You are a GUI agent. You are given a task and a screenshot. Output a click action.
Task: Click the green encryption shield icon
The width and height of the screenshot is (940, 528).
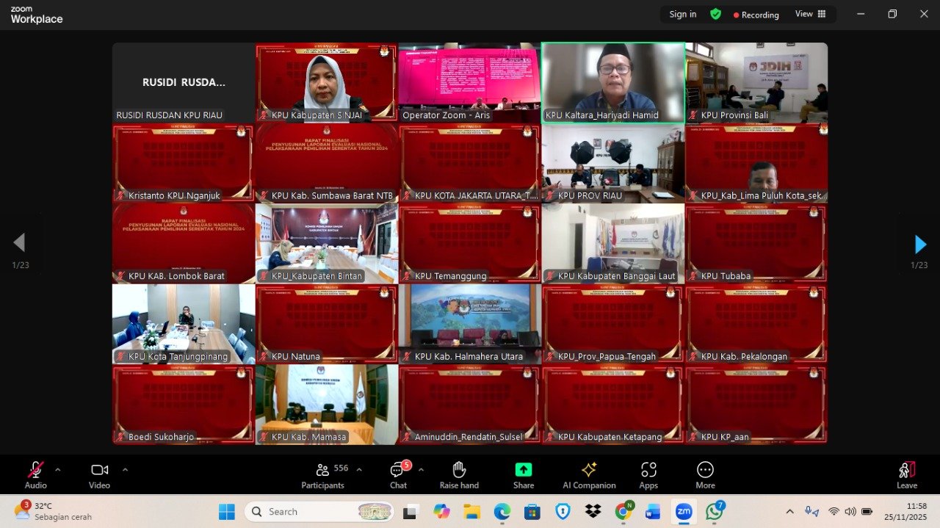pyautogui.click(x=715, y=14)
